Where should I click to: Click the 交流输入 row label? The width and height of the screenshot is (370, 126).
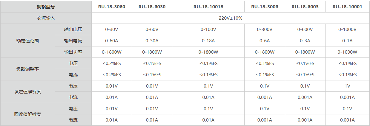(46, 18)
